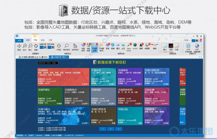Select 反色 inverted map color style

click(x=171, y=47)
